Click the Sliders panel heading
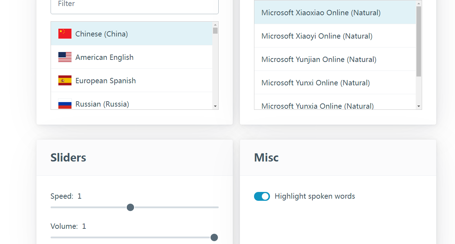Viewport: 455px width, 244px height. (x=68, y=157)
